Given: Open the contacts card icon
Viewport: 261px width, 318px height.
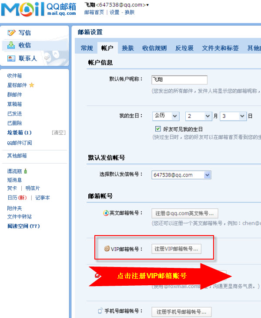Looking at the screenshot, I should [x=11, y=58].
